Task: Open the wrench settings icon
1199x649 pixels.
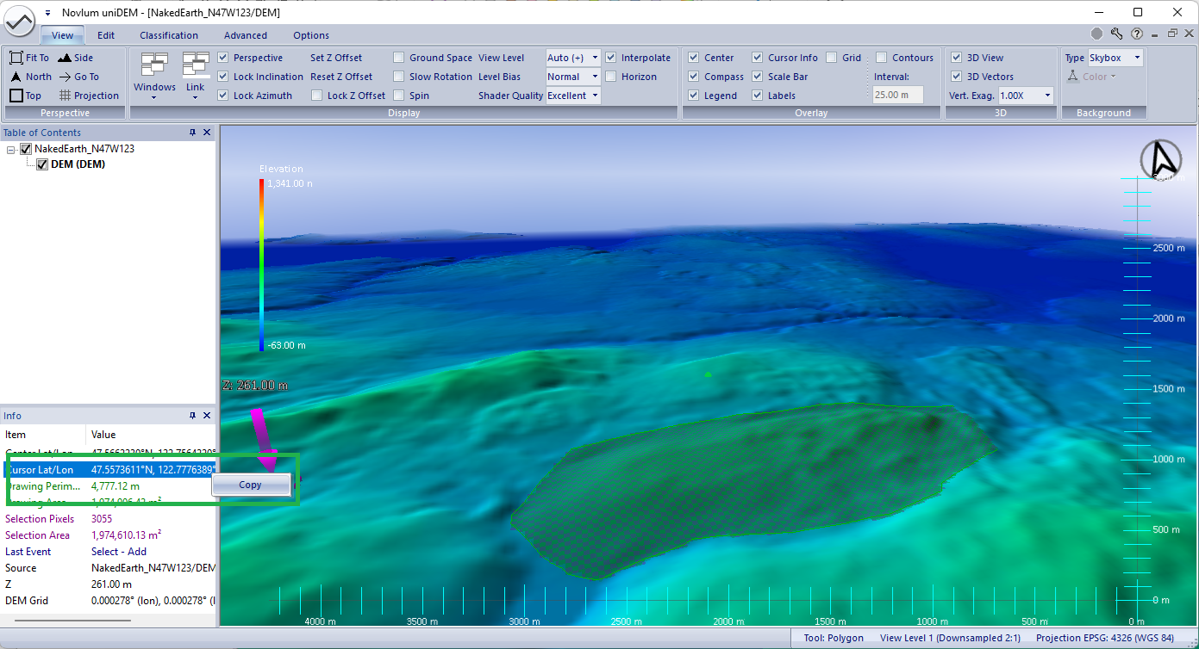Action: [1117, 34]
